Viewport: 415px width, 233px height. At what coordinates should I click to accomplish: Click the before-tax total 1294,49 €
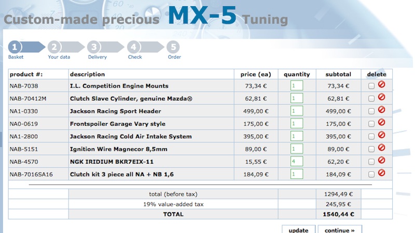coord(338,194)
